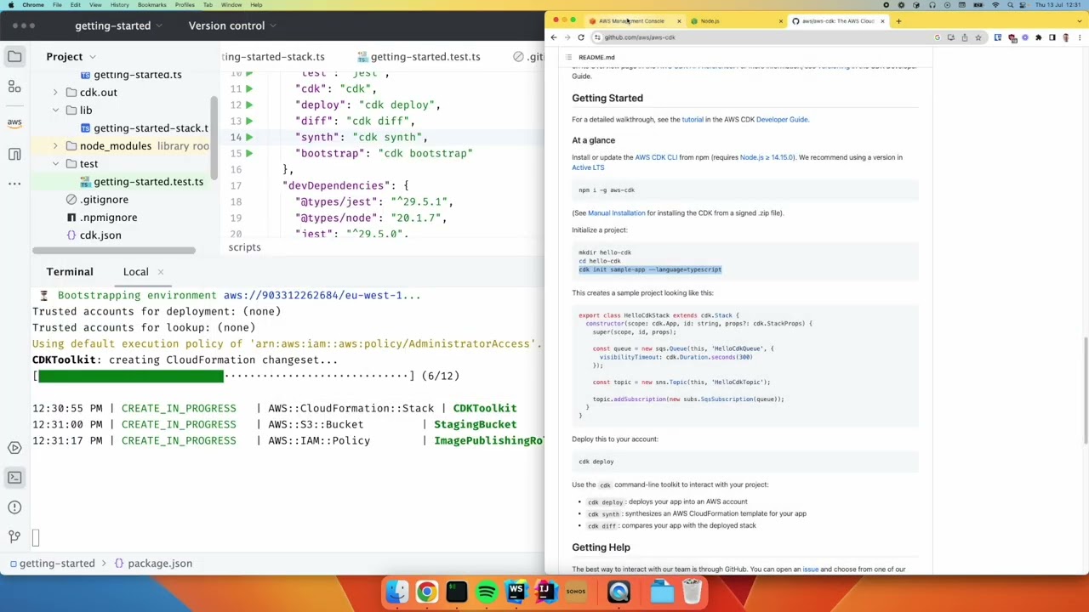Open the Git tool window icon

tap(14, 536)
